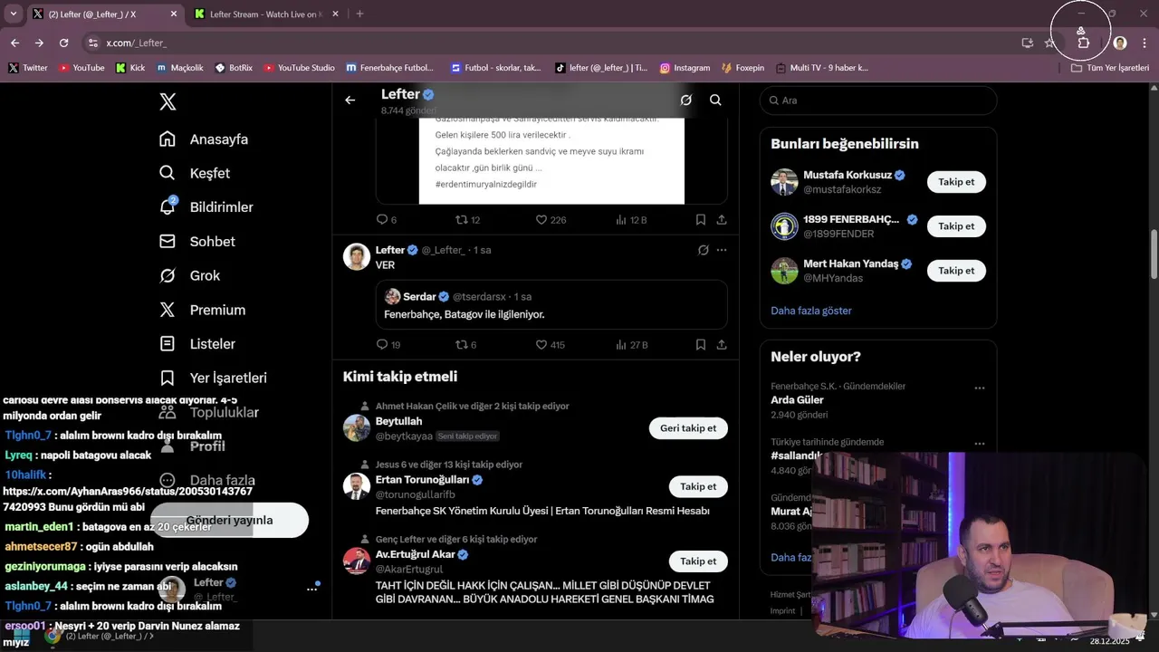
Task: Switch to Lefter Stream Kick tab
Action: click(264, 14)
